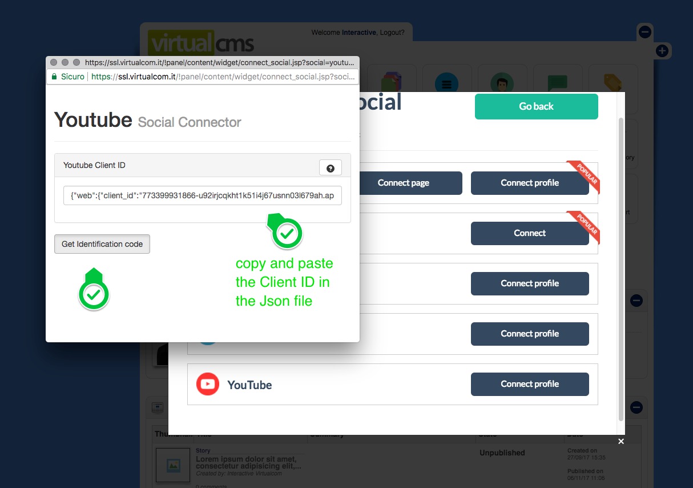The image size is (693, 488).
Task: Open the user avatar icon in toolbar
Action: pos(501,83)
